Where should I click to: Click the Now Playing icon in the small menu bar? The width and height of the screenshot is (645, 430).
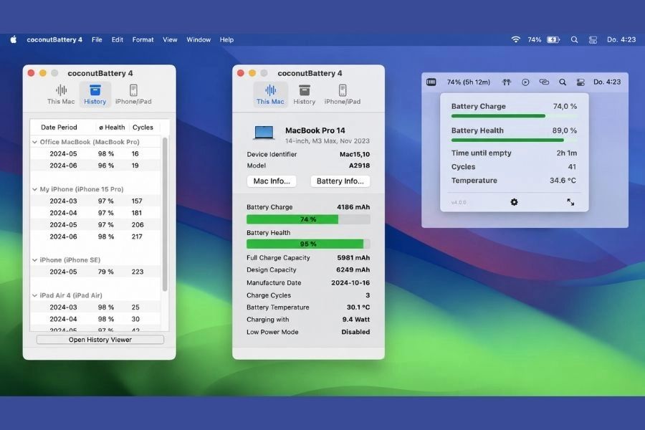[525, 82]
